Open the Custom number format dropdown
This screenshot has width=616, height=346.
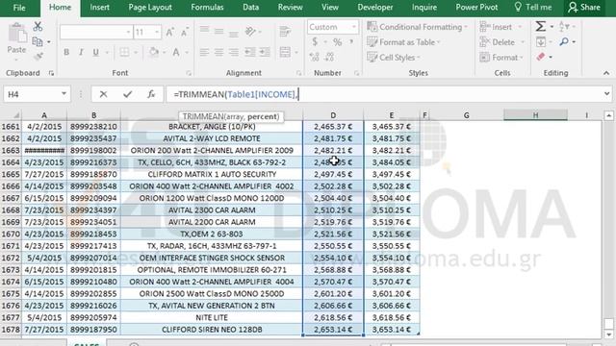point(354,27)
